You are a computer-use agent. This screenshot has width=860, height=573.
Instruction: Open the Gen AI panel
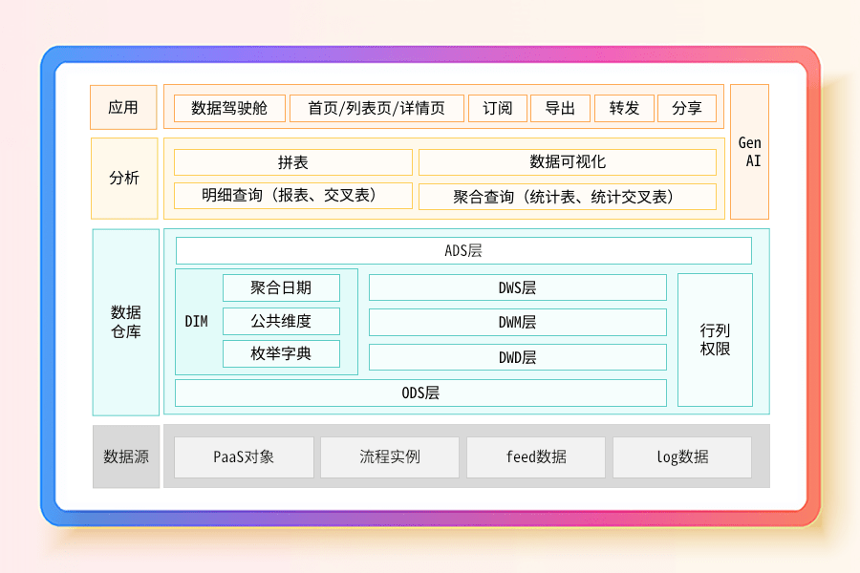(x=749, y=152)
